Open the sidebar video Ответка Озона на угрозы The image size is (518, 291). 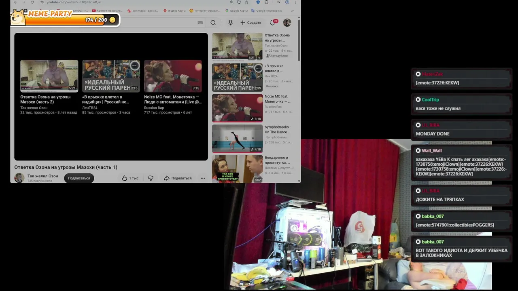click(237, 46)
